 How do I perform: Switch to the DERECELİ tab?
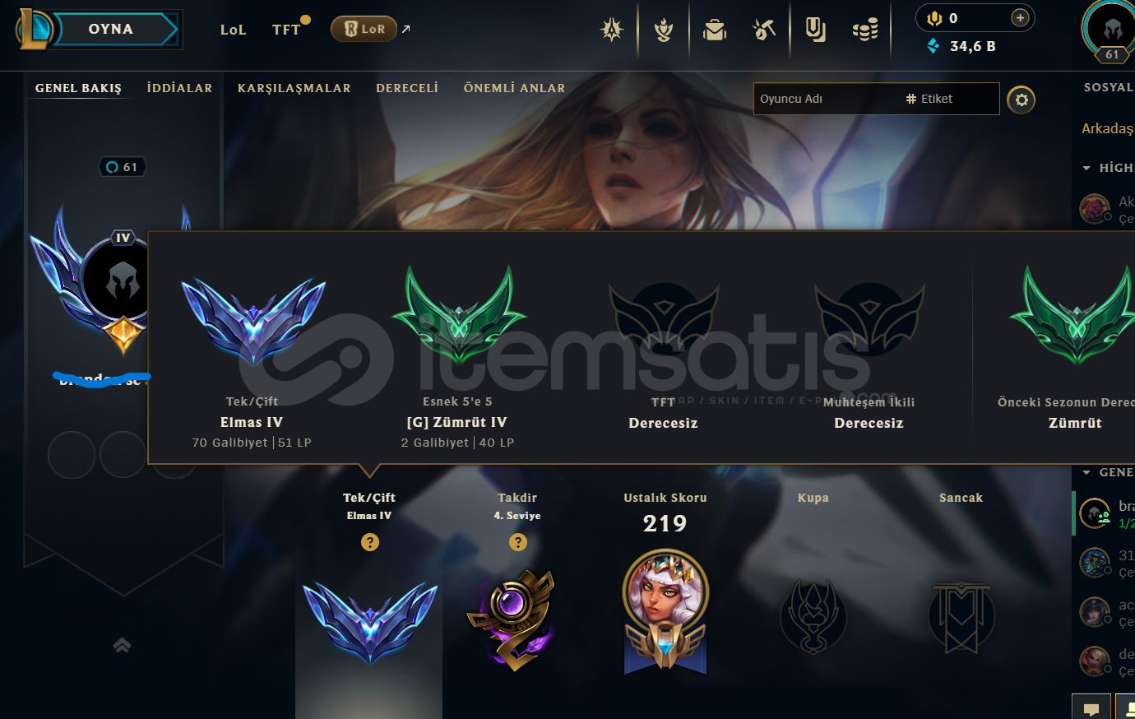tap(407, 88)
